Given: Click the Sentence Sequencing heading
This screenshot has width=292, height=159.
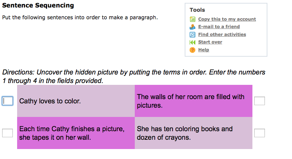Looking at the screenshot, I should pos(38,6).
